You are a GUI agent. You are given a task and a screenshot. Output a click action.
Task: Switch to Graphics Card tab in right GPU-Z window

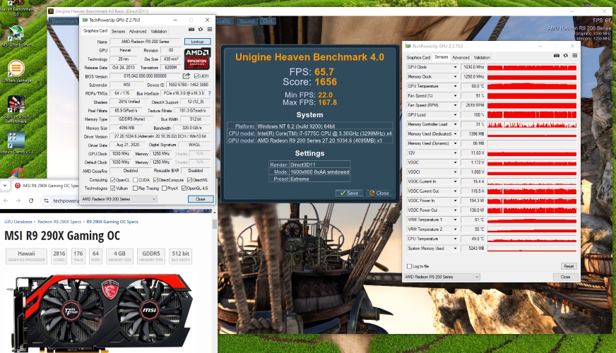click(418, 57)
